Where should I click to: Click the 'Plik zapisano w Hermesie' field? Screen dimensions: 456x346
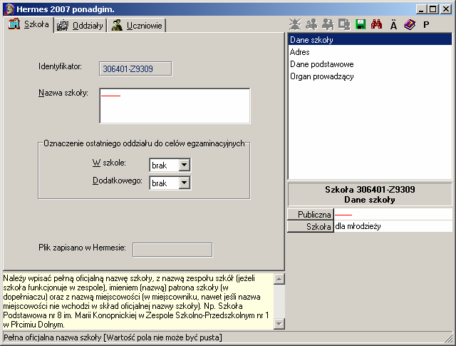tap(172, 250)
